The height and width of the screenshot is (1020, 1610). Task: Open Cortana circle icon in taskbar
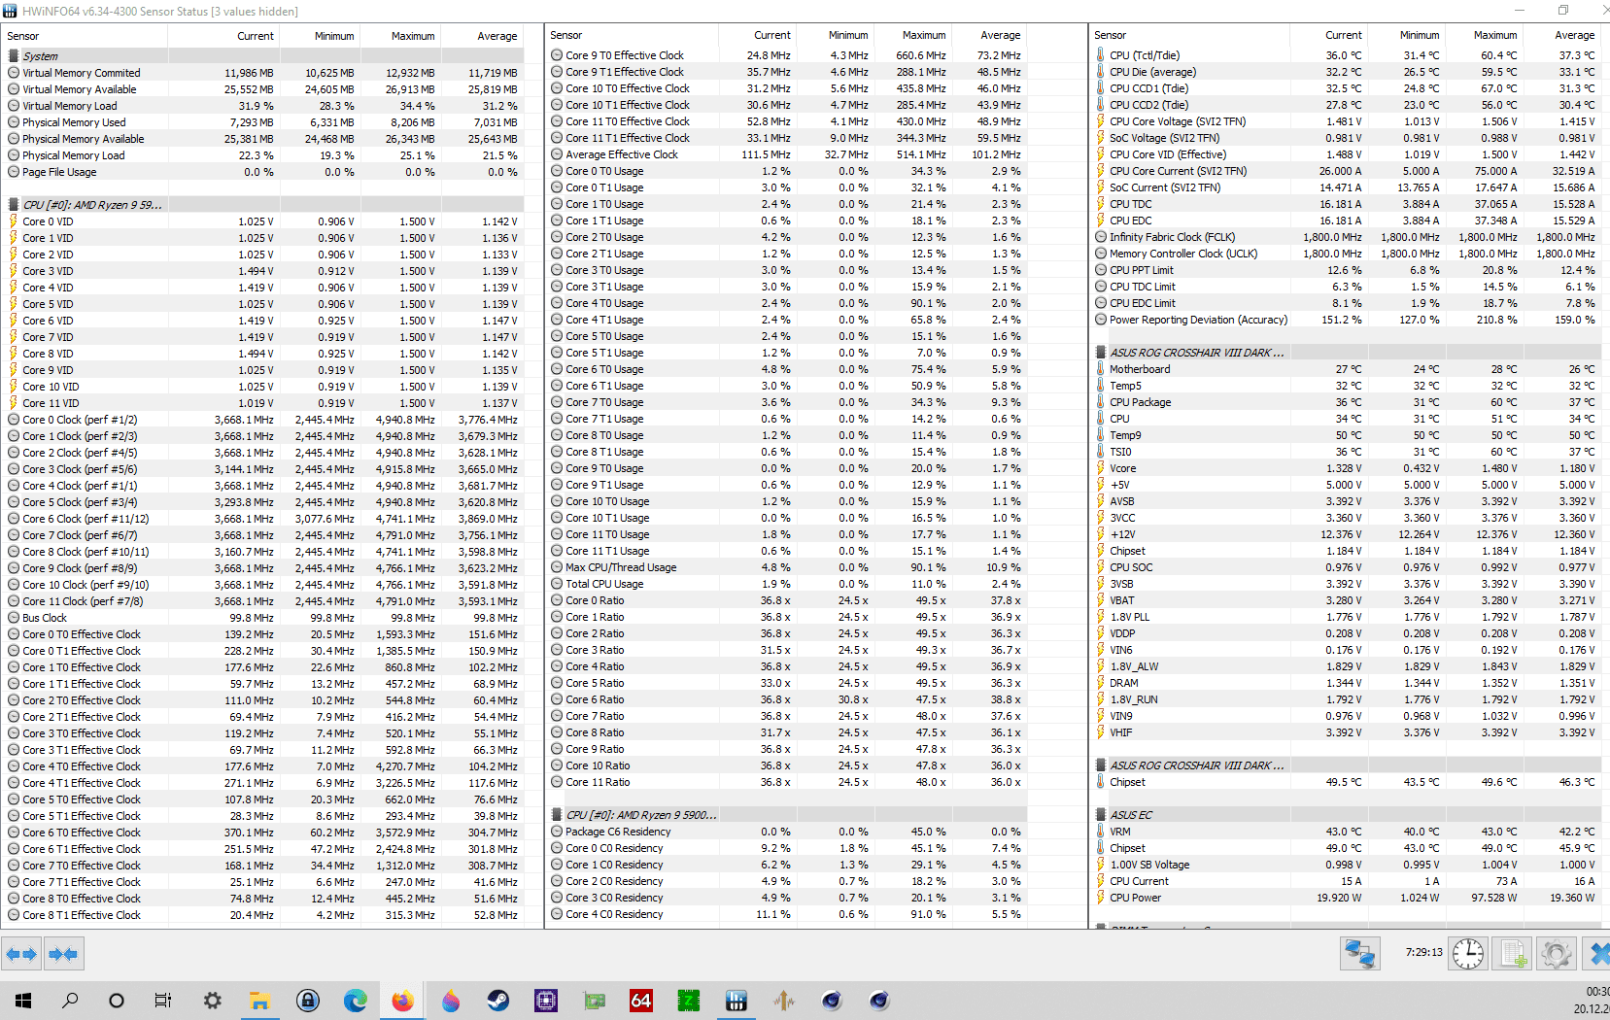tap(117, 1001)
